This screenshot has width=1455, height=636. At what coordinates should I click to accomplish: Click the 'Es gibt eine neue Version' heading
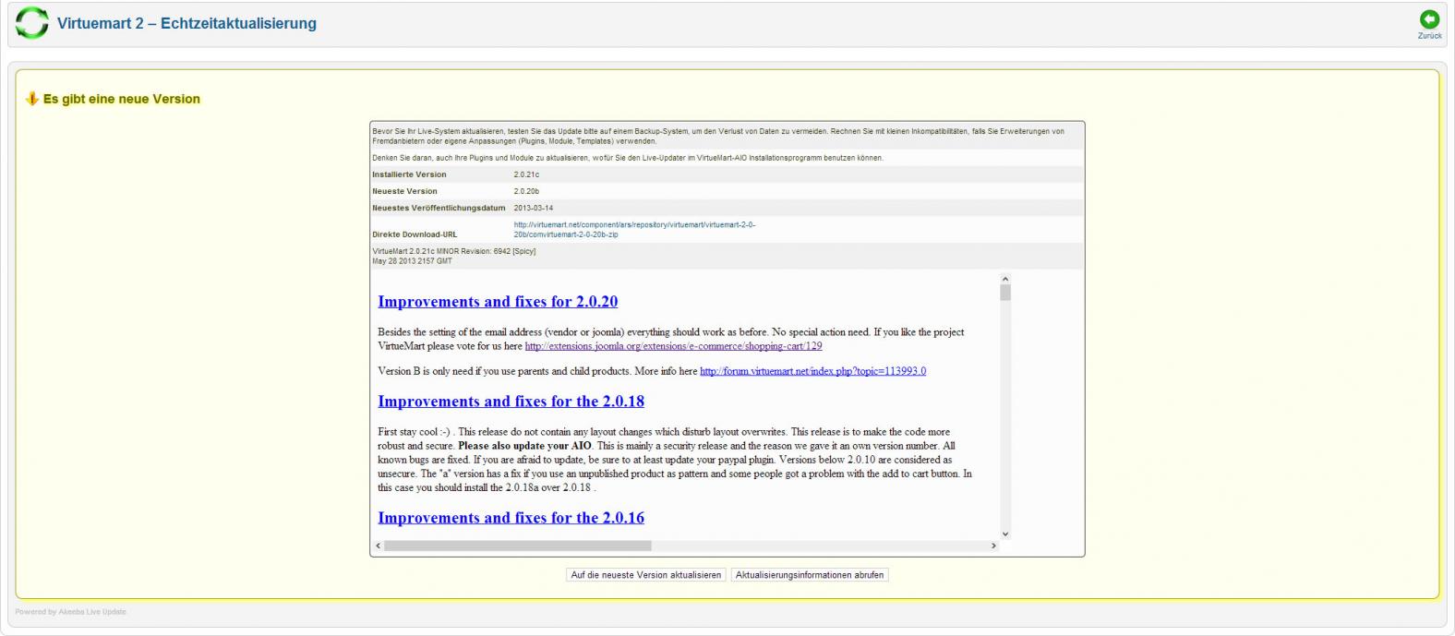(121, 99)
